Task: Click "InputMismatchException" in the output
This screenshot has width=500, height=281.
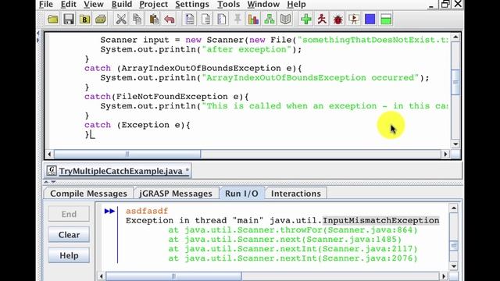Action: 380,220
